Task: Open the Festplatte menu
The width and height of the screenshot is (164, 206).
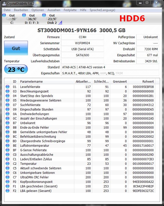Action: click(x=70, y=10)
